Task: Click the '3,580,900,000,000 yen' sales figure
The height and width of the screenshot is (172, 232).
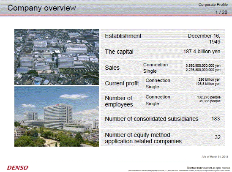Action: [x=203, y=66]
